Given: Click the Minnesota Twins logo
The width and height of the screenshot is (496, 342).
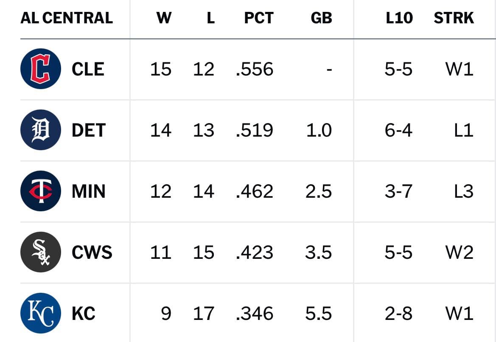Looking at the screenshot, I should click(x=40, y=191).
